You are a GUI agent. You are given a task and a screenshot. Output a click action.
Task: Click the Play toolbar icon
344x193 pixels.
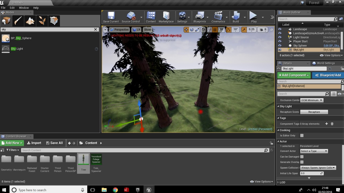point(254,17)
